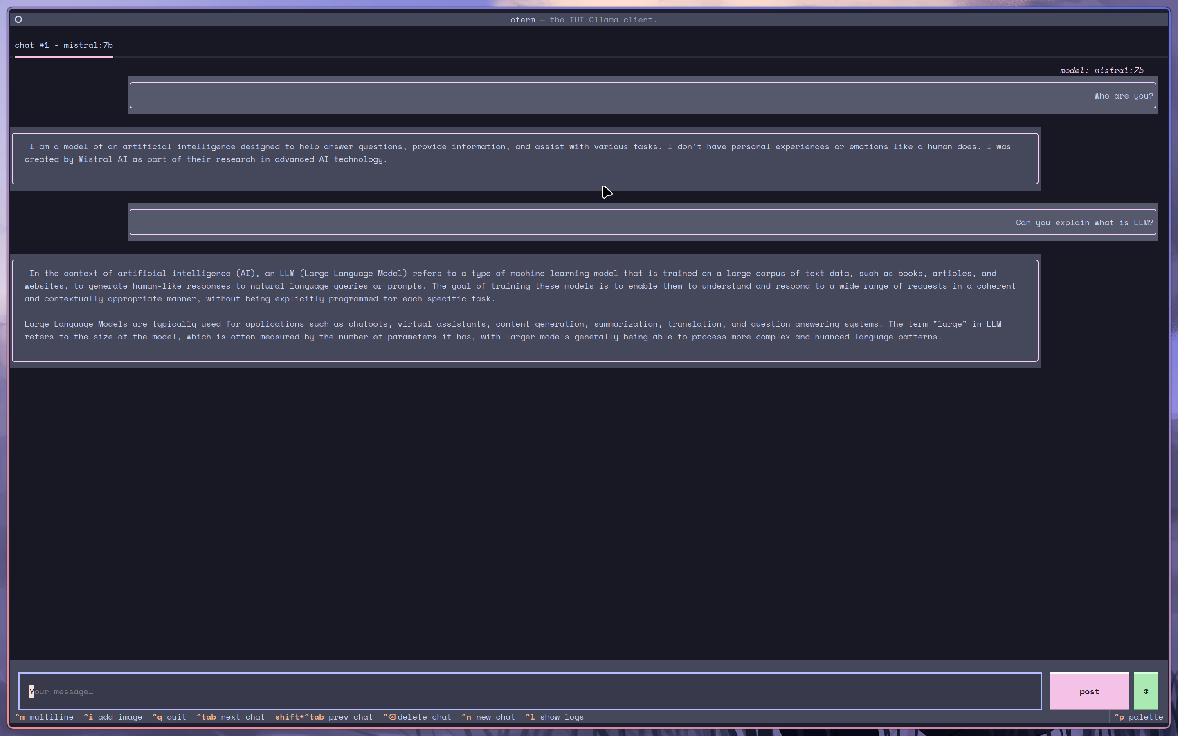Toggle the green multiline expand button
Image resolution: width=1178 pixels, height=736 pixels.
[x=1145, y=691]
